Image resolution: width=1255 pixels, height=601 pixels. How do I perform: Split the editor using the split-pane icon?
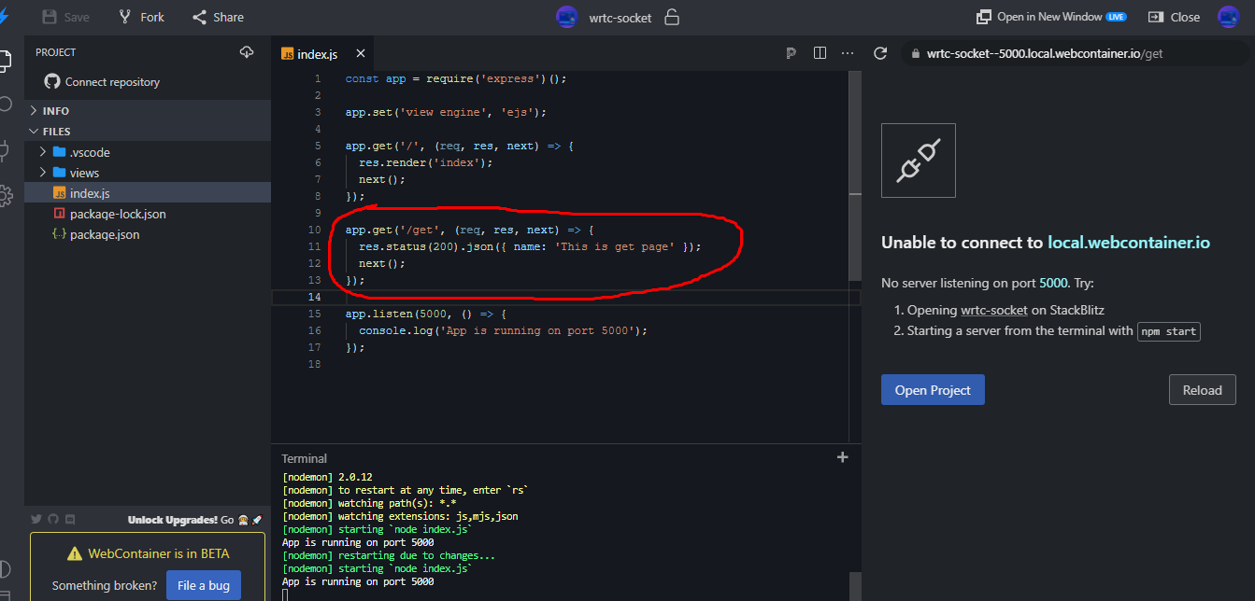click(x=820, y=53)
